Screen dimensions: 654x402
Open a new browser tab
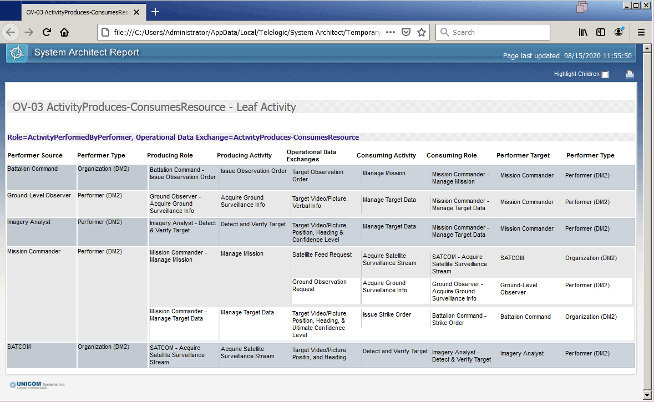click(x=155, y=12)
